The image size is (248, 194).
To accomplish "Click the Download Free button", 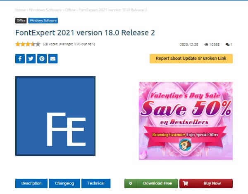I will click(x=151, y=183).
